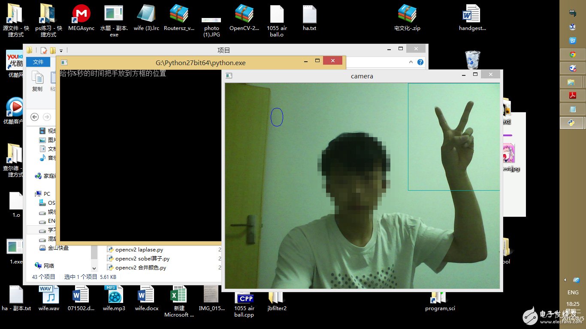Screen dimensions: 586x329
Task: Click the Python icon in the taskbar
Action: coord(572,123)
